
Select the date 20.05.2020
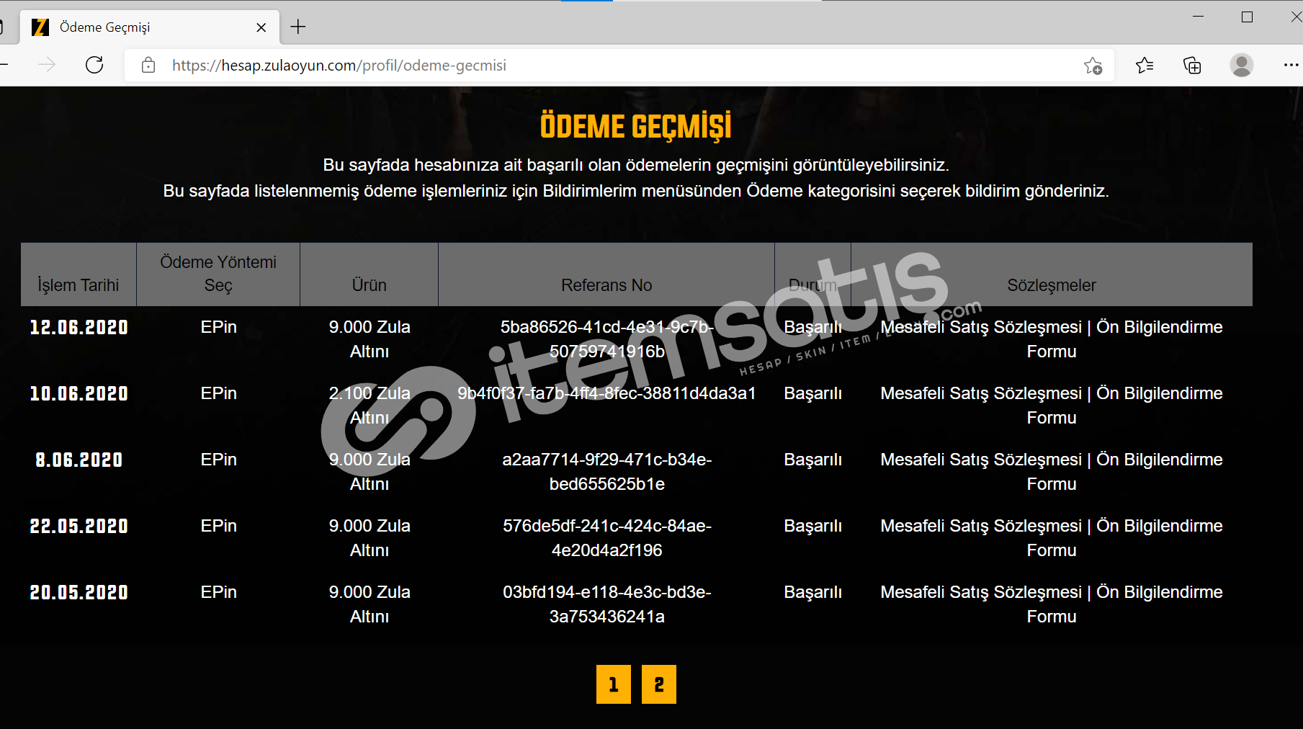79,593
